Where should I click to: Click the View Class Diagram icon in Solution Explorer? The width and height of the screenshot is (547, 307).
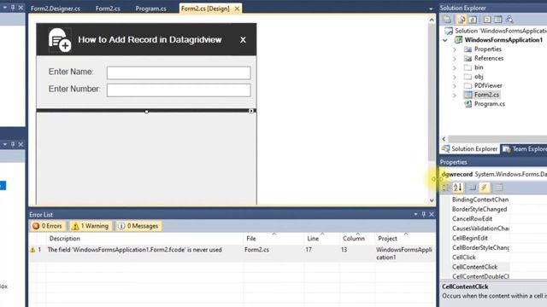tap(509, 20)
